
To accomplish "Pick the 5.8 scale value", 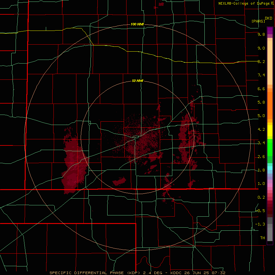I will pyautogui.click(x=261, y=102).
